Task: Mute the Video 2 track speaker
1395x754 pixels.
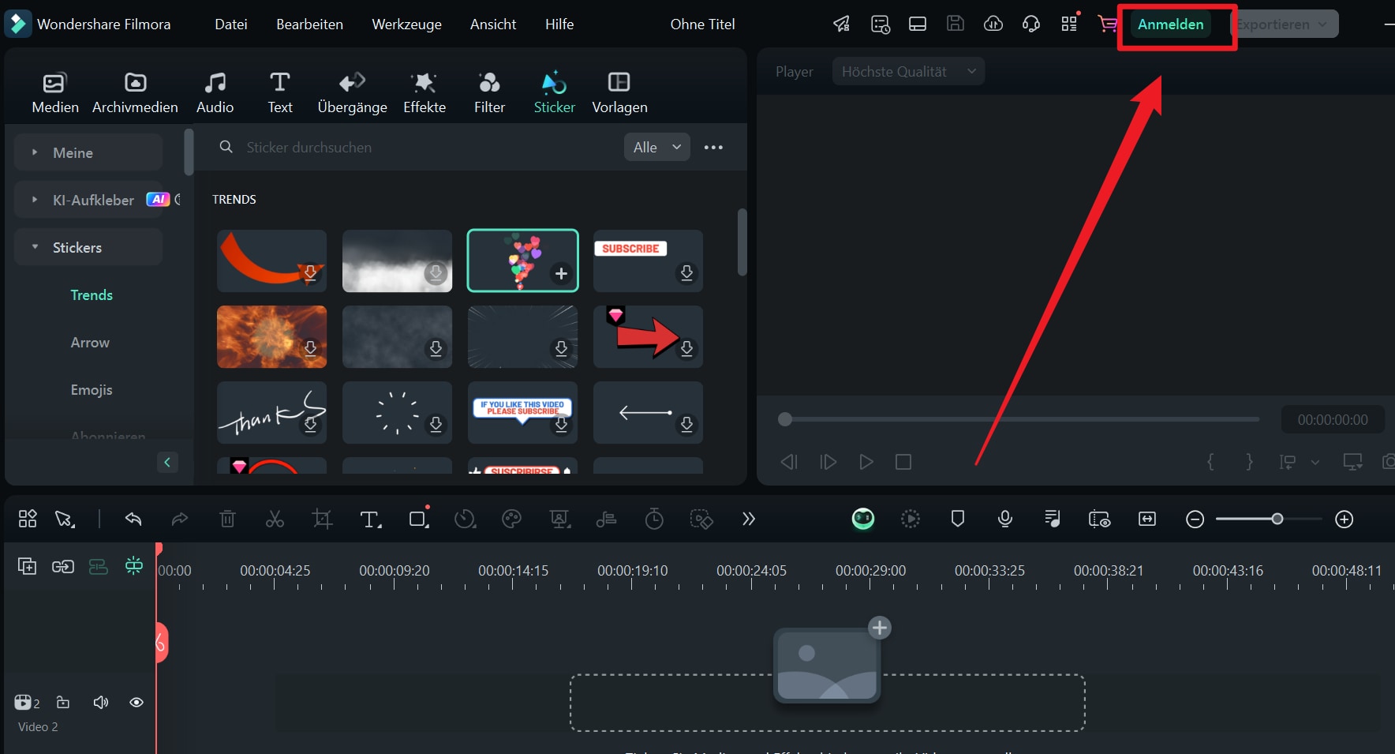Action: coord(100,703)
